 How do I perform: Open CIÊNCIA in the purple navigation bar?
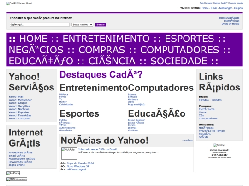tap(112, 61)
